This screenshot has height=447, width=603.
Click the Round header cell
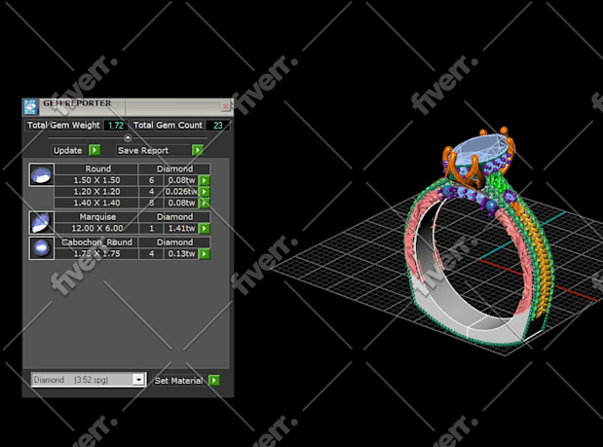(97, 168)
